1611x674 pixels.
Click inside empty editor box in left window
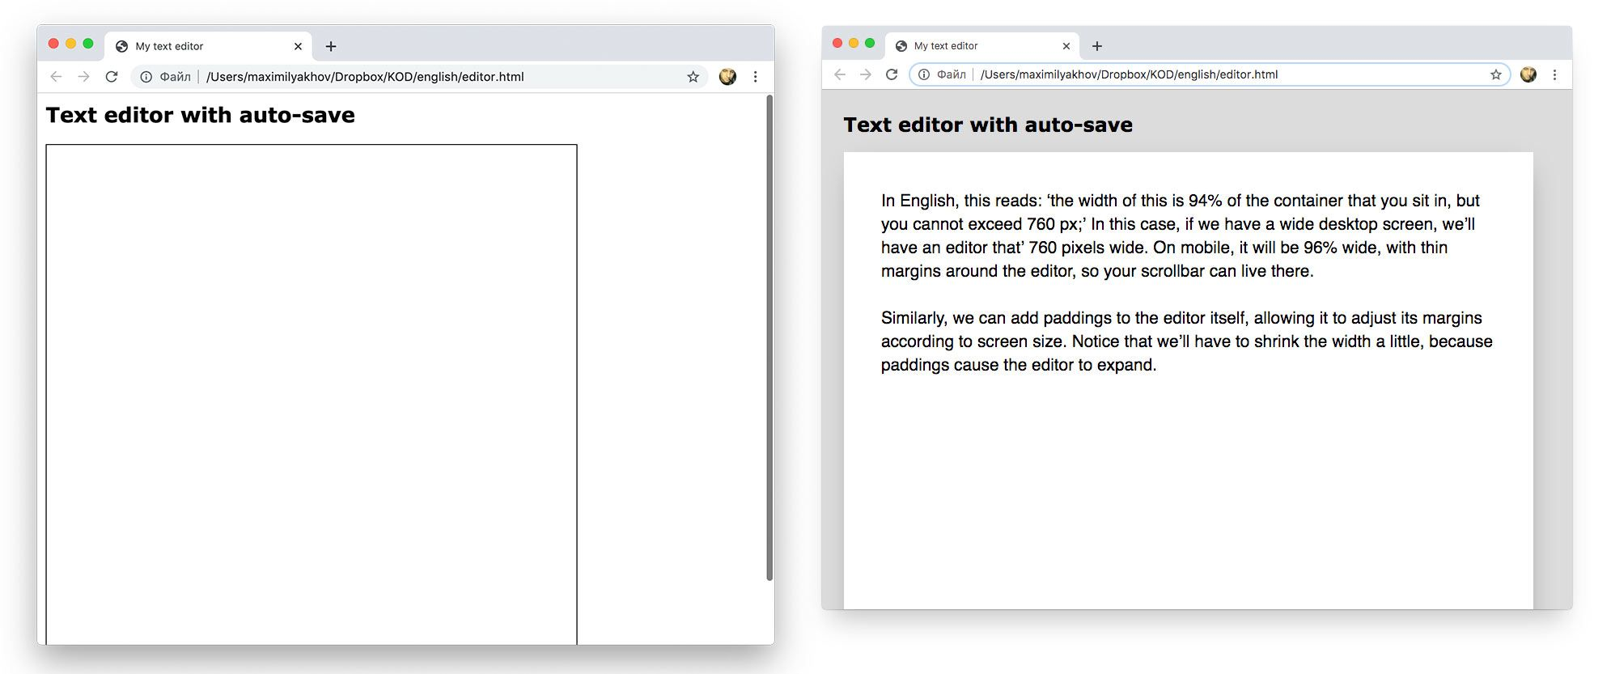[312, 394]
